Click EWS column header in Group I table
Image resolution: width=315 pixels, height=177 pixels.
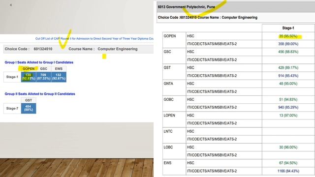coord(59,69)
